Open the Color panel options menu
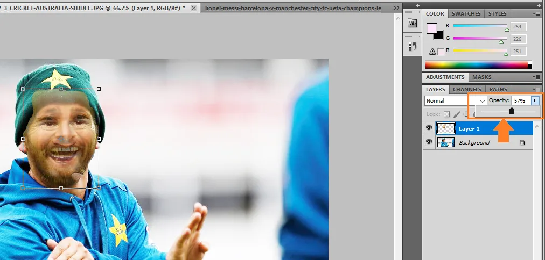 tap(536, 13)
